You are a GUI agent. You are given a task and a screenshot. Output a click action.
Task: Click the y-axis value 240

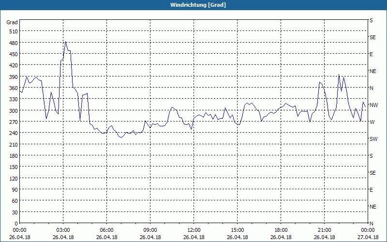coord(14,133)
